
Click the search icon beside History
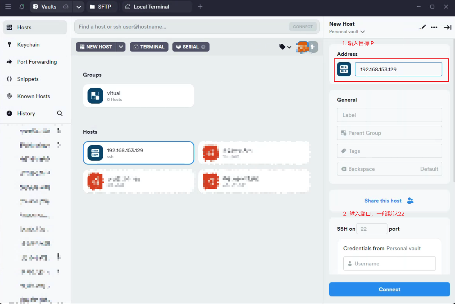(x=60, y=114)
